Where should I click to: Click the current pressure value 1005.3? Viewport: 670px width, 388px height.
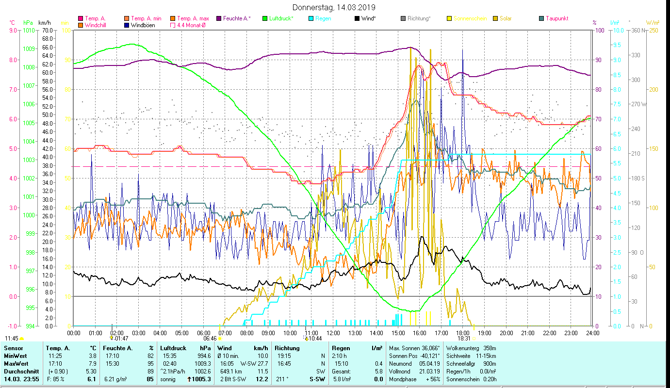click(x=201, y=379)
